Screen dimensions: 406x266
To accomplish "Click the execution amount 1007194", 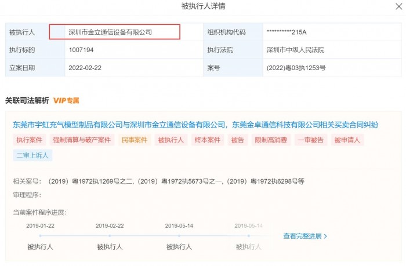I will click(81, 50).
